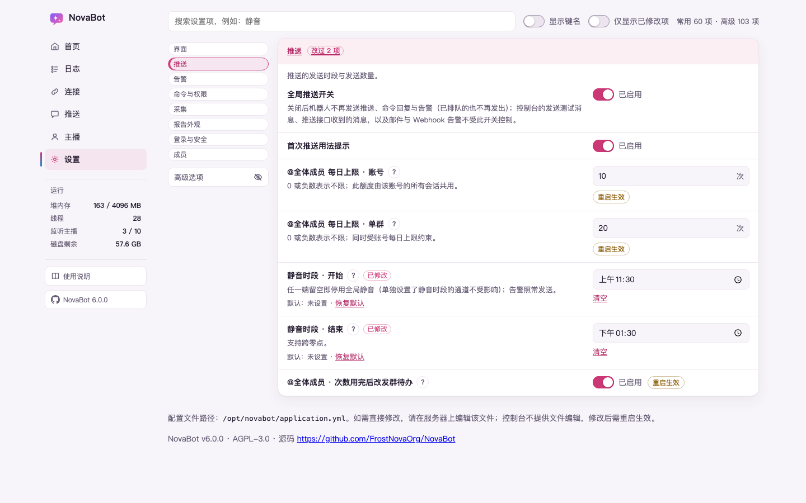Viewport: 806px width, 503px height.
Task: Select the 采集 settings category
Action: (218, 110)
